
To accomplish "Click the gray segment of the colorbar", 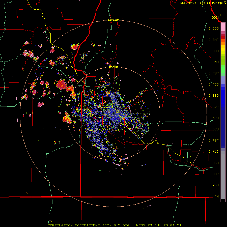I will [223, 175].
